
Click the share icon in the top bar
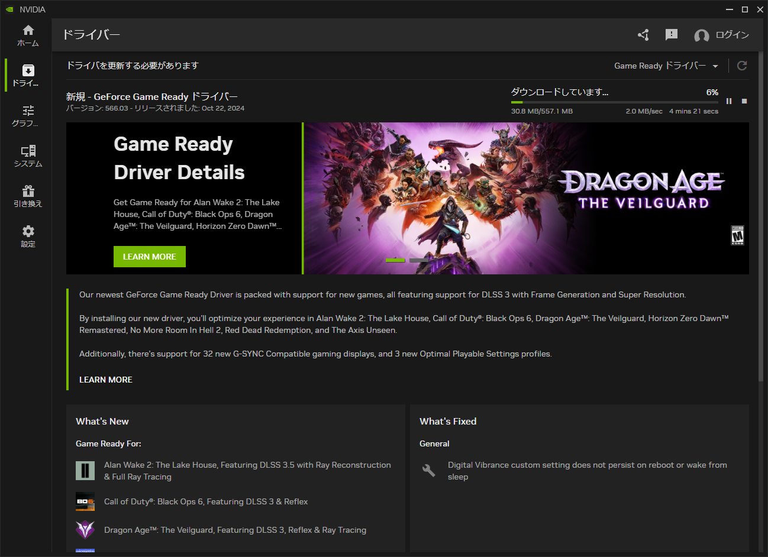point(643,34)
